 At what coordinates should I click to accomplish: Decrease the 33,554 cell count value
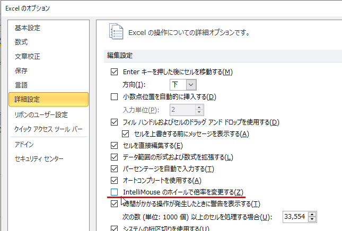pos(312,219)
